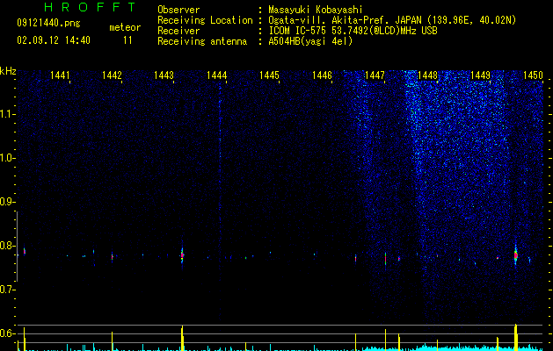This screenshot has height=351, width=553.
Task: Click the gray vertical bar on left frequency axis
Action: [x=17, y=247]
